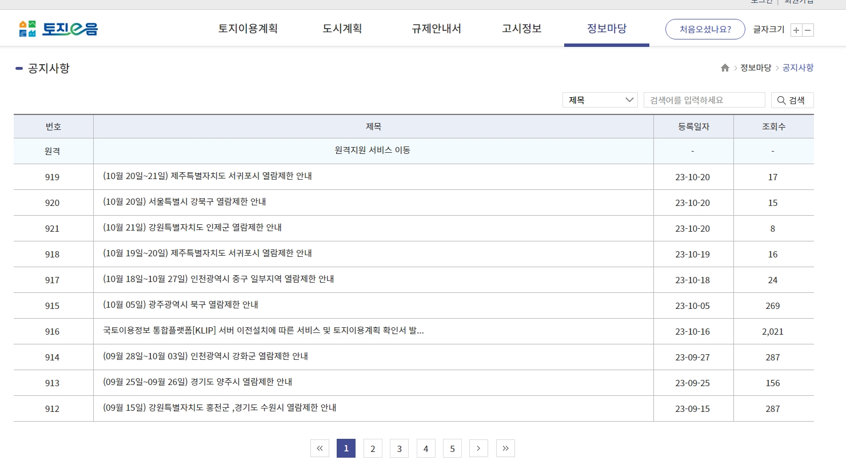Viewport: 846px width, 476px height.
Task: Jump to last page using the double-right arrow
Action: pos(505,448)
